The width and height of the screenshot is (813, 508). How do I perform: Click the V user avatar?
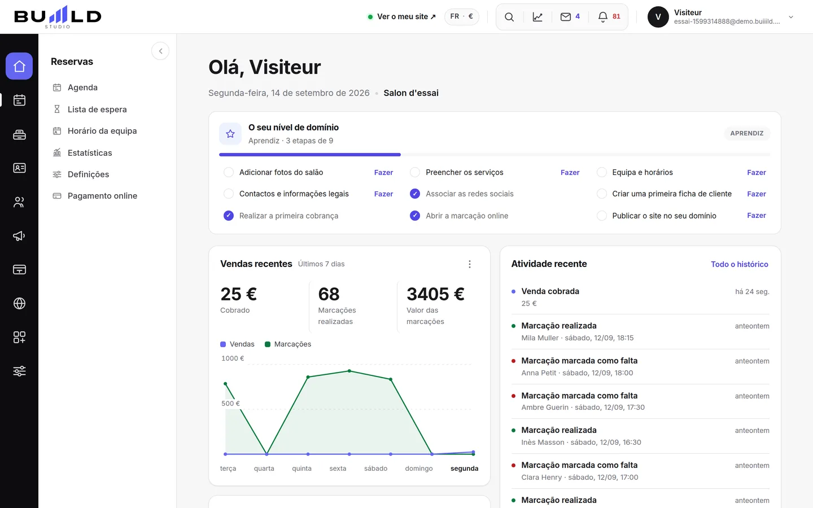658,17
